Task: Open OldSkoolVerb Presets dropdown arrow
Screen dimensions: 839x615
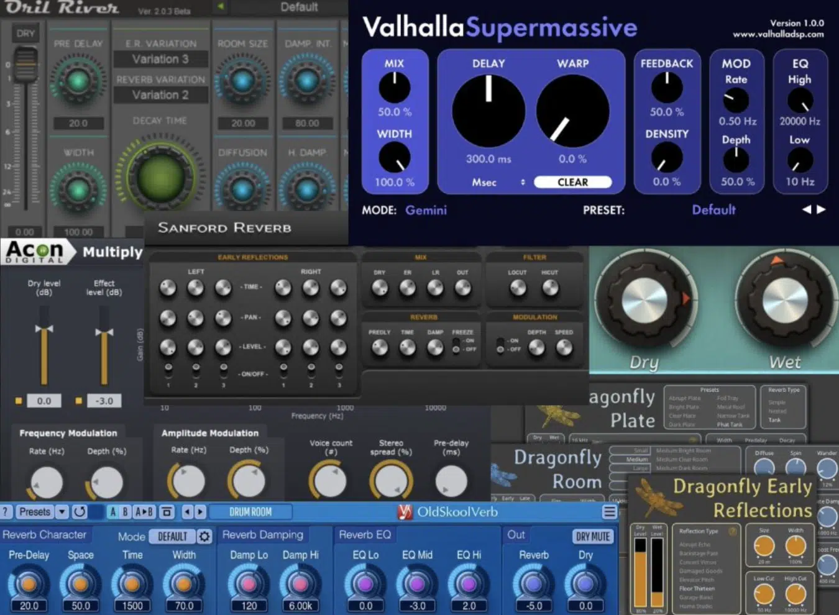Action: (62, 512)
